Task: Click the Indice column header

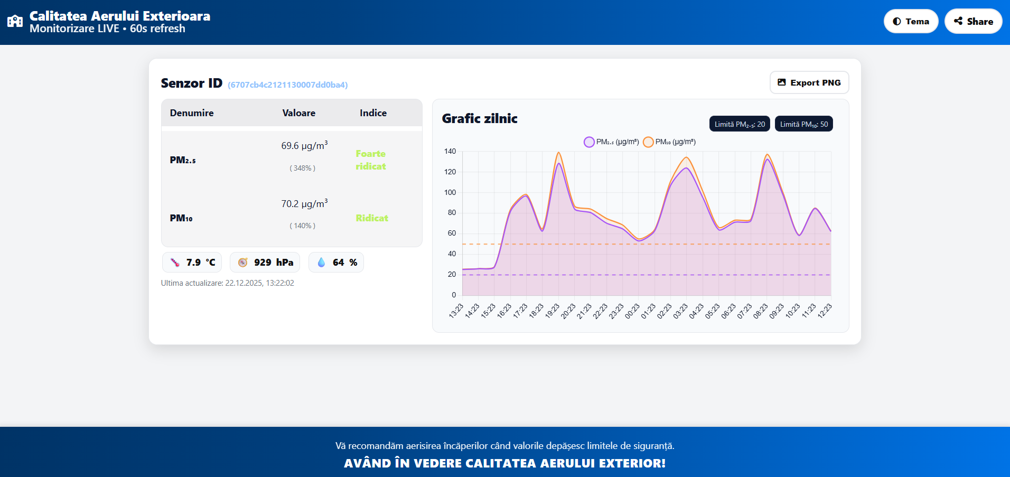Action: click(x=373, y=113)
